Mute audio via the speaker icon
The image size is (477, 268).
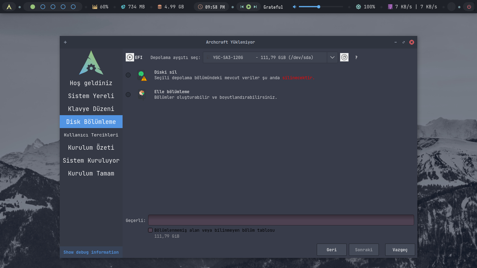click(295, 7)
